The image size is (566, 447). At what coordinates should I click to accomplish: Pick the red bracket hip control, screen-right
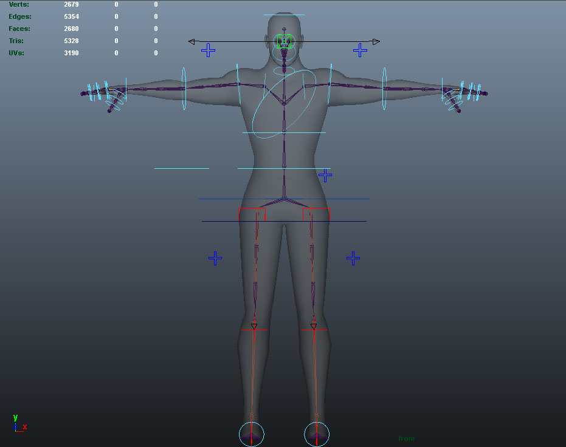[x=316, y=214]
